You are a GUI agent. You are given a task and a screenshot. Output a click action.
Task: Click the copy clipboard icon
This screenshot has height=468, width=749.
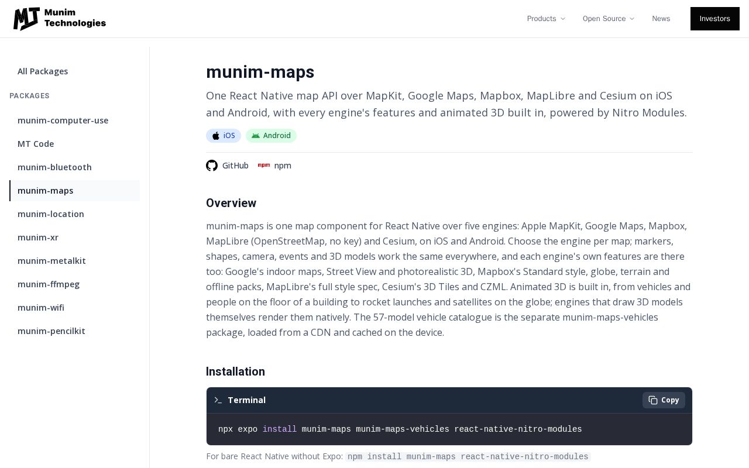(653, 400)
